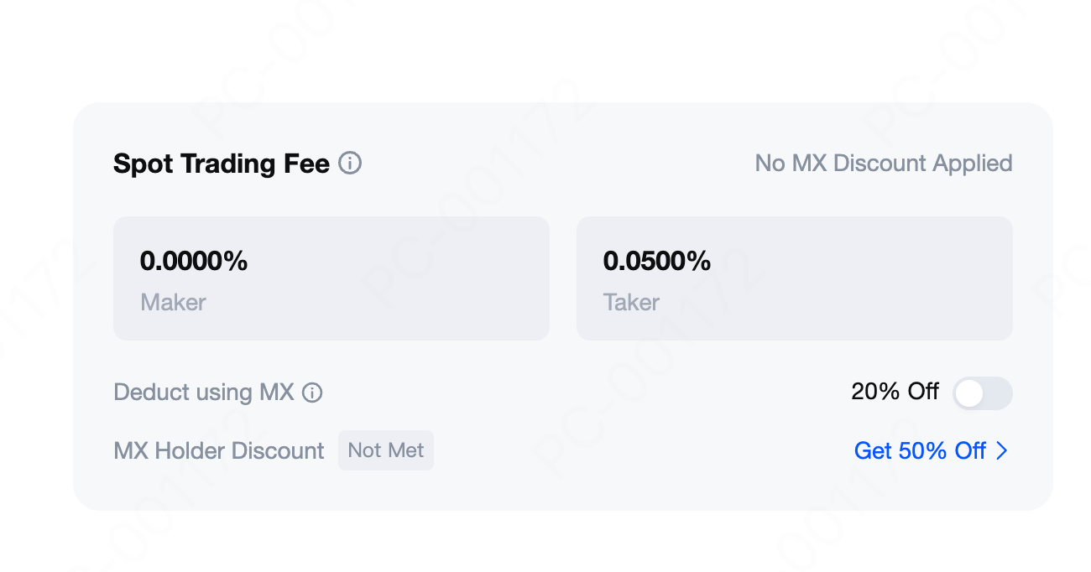Click info icon next to Deduct using MX
This screenshot has height=572, width=1091.
(x=312, y=393)
